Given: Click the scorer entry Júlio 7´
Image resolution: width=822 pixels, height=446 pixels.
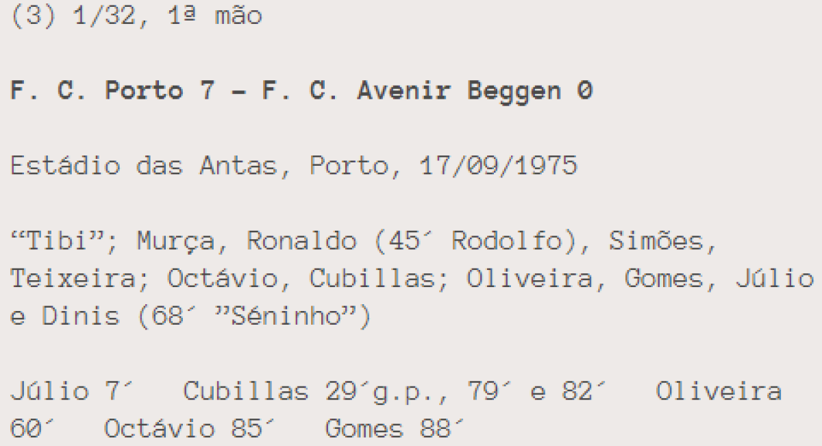Looking at the screenshot, I should pyautogui.click(x=72, y=391).
